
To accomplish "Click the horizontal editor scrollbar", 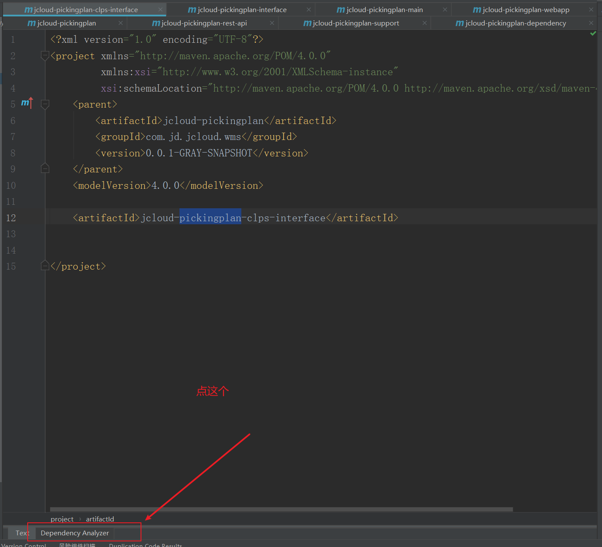I will (281, 509).
